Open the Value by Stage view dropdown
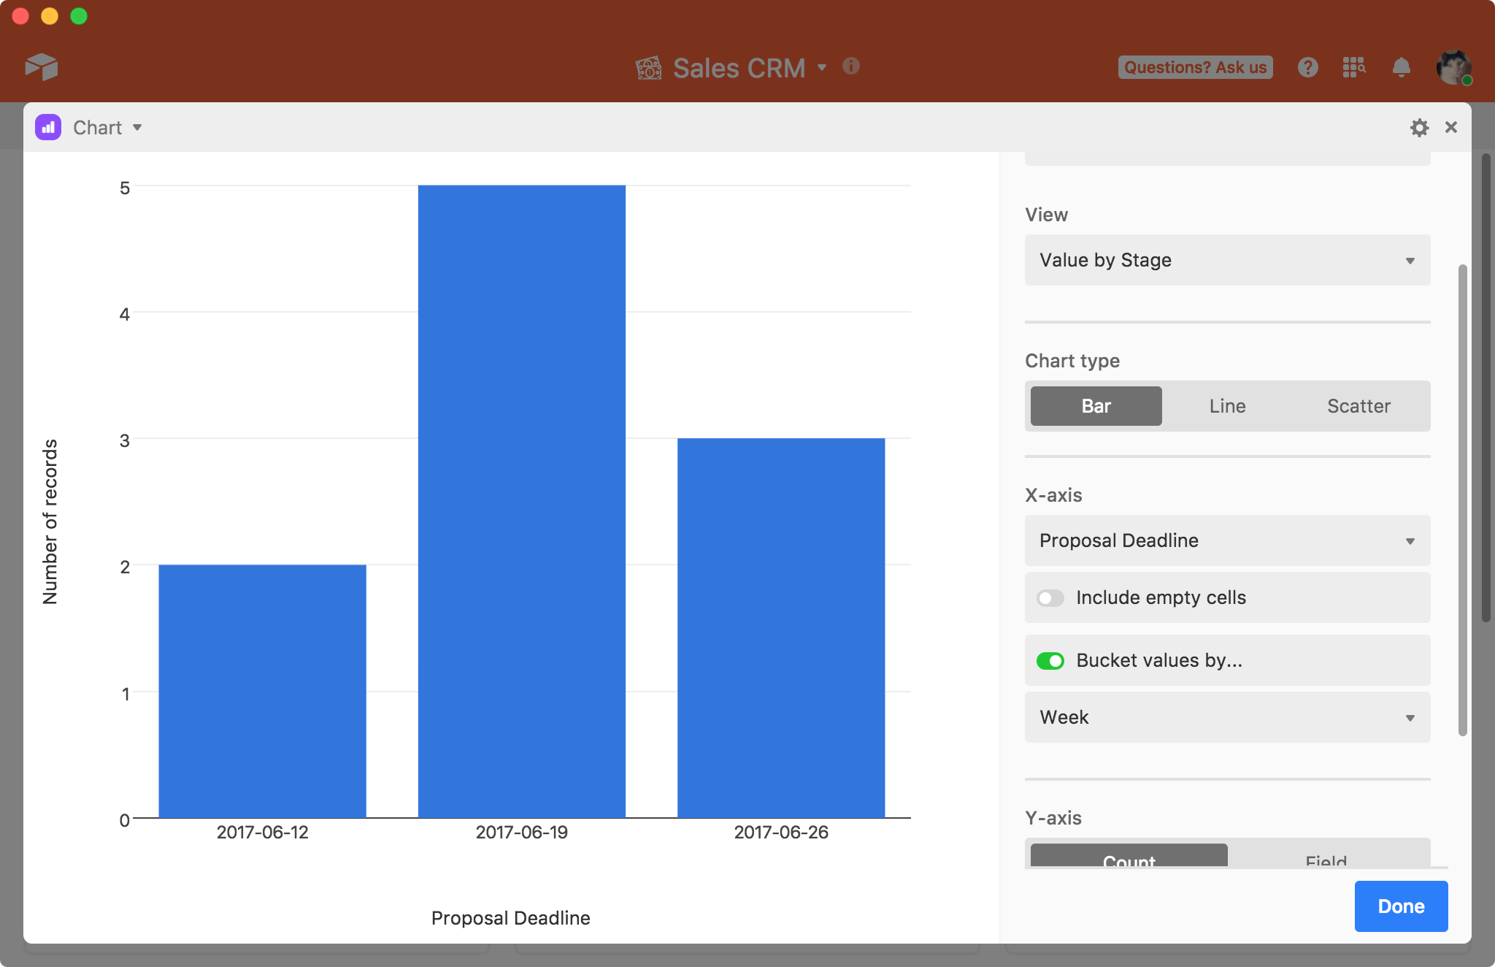Image resolution: width=1495 pixels, height=967 pixels. 1227,260
